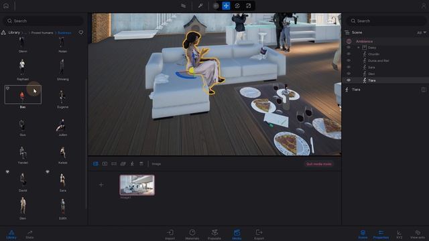
Task: Select Chunder in the scene tree
Action: [374, 54]
